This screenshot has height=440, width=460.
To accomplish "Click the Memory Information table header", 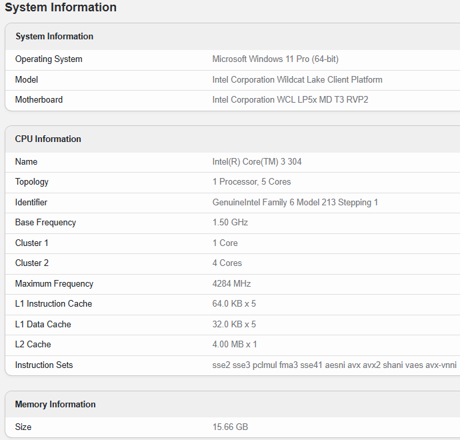I will coord(55,405).
